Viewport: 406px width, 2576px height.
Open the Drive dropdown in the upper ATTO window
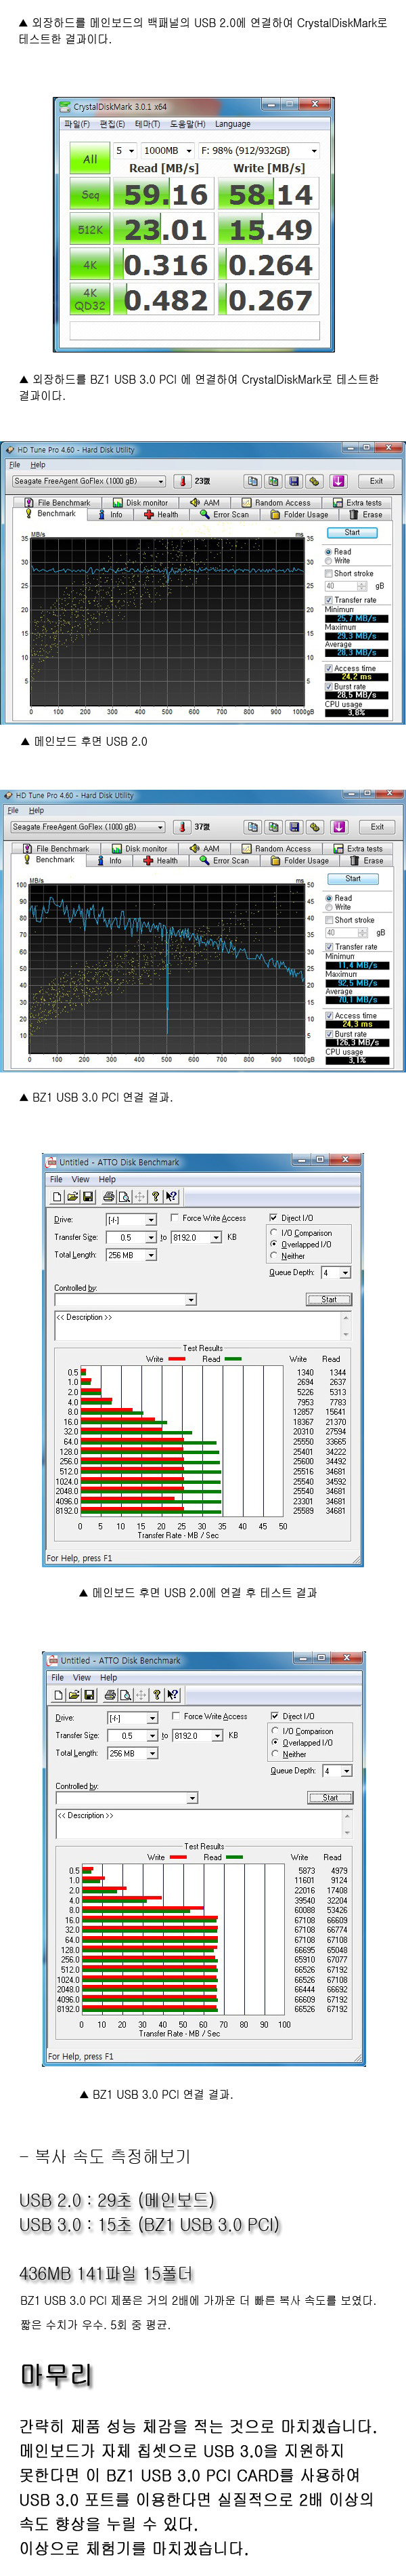coord(132,1220)
